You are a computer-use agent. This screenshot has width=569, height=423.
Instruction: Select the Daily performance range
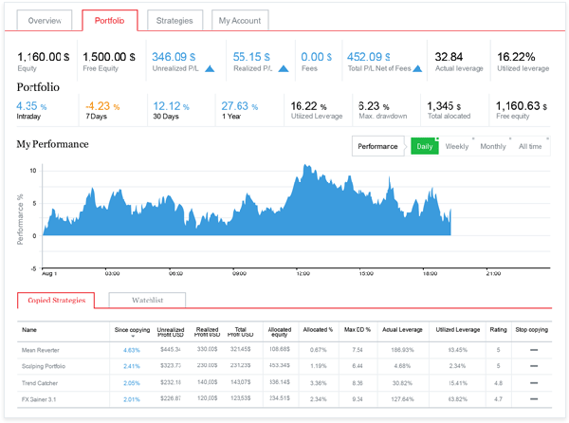[x=425, y=147]
